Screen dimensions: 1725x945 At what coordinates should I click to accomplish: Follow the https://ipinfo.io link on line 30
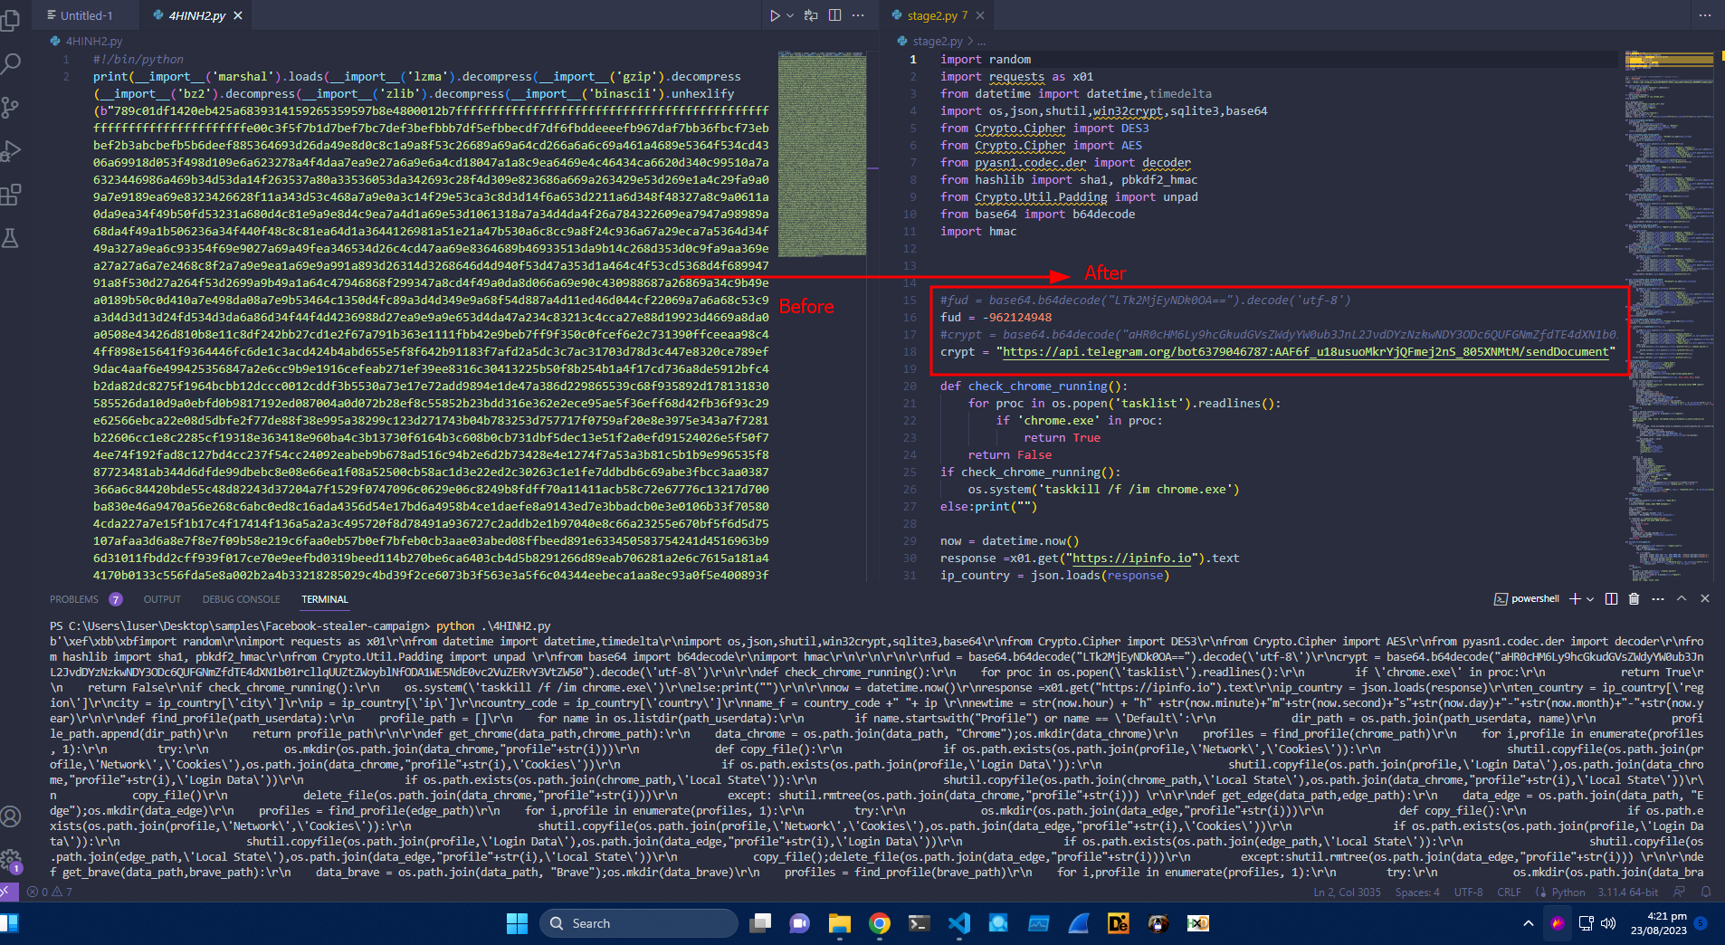(x=1132, y=558)
